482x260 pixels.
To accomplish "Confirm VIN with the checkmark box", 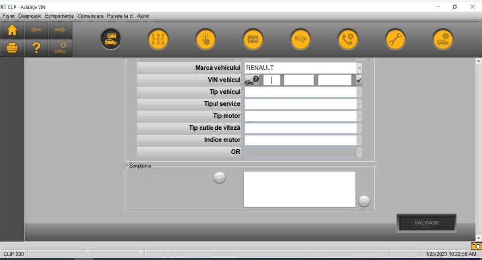I will click(359, 80).
